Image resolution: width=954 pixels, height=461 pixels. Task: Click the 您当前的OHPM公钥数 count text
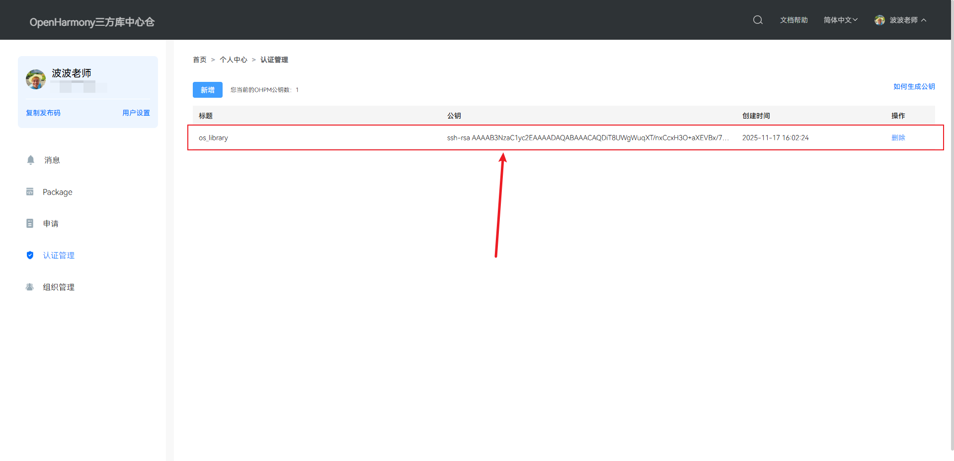(x=264, y=90)
